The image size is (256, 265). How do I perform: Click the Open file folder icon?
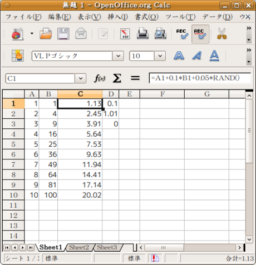[46, 34]
